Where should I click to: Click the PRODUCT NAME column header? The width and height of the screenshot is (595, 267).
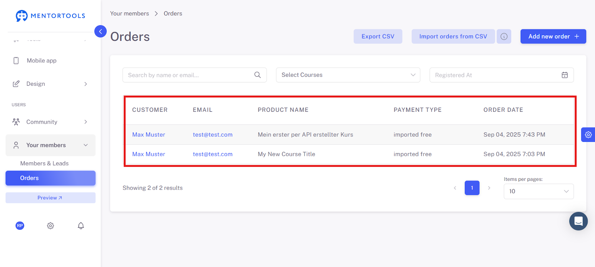[x=283, y=110]
